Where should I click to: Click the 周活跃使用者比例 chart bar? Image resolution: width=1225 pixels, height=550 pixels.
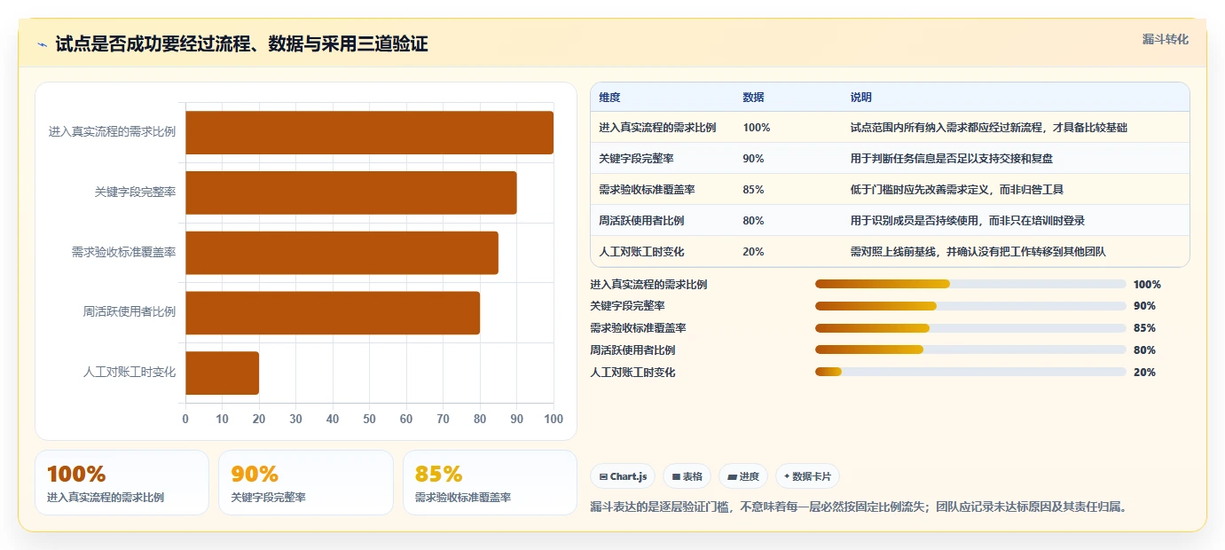pos(333,313)
